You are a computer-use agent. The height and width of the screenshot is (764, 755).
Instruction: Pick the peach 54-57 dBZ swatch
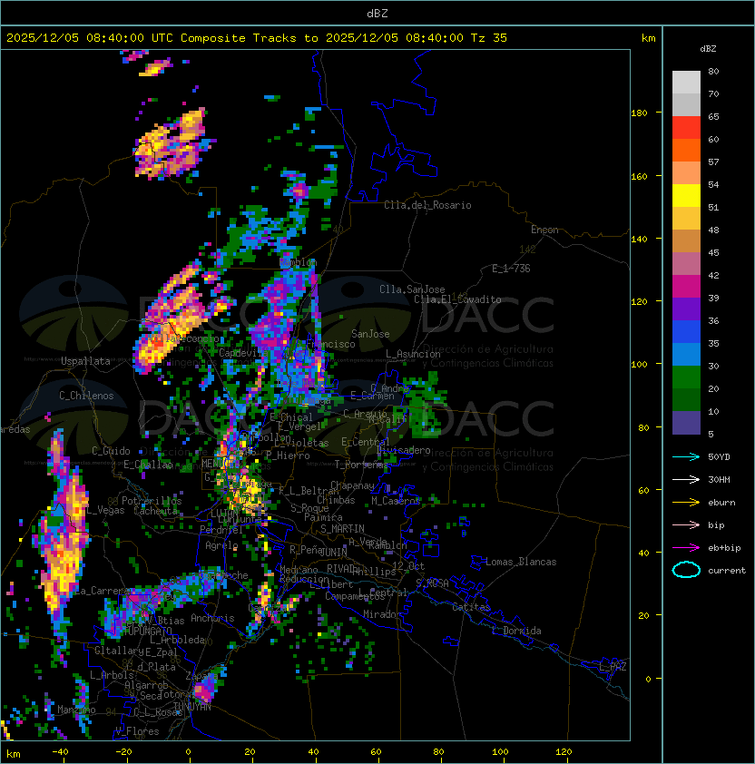pyautogui.click(x=686, y=173)
